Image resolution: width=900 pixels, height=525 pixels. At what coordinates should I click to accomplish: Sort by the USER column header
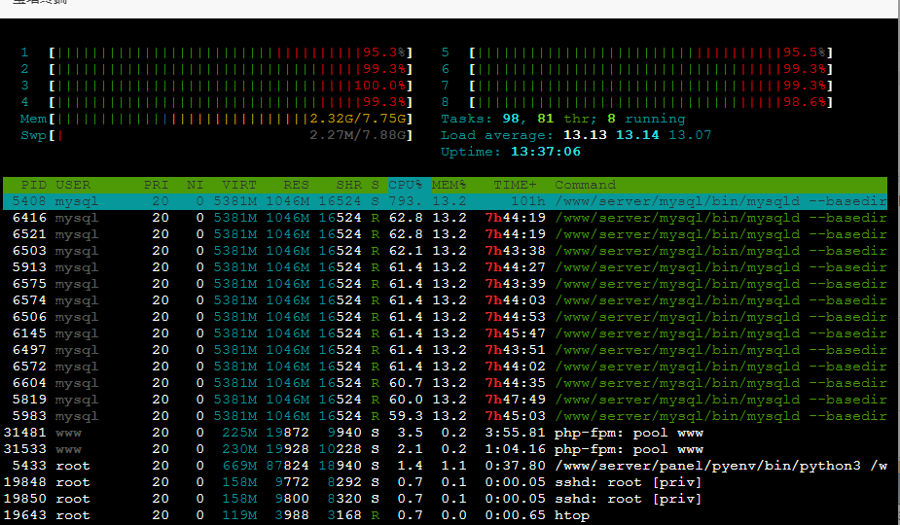73,185
